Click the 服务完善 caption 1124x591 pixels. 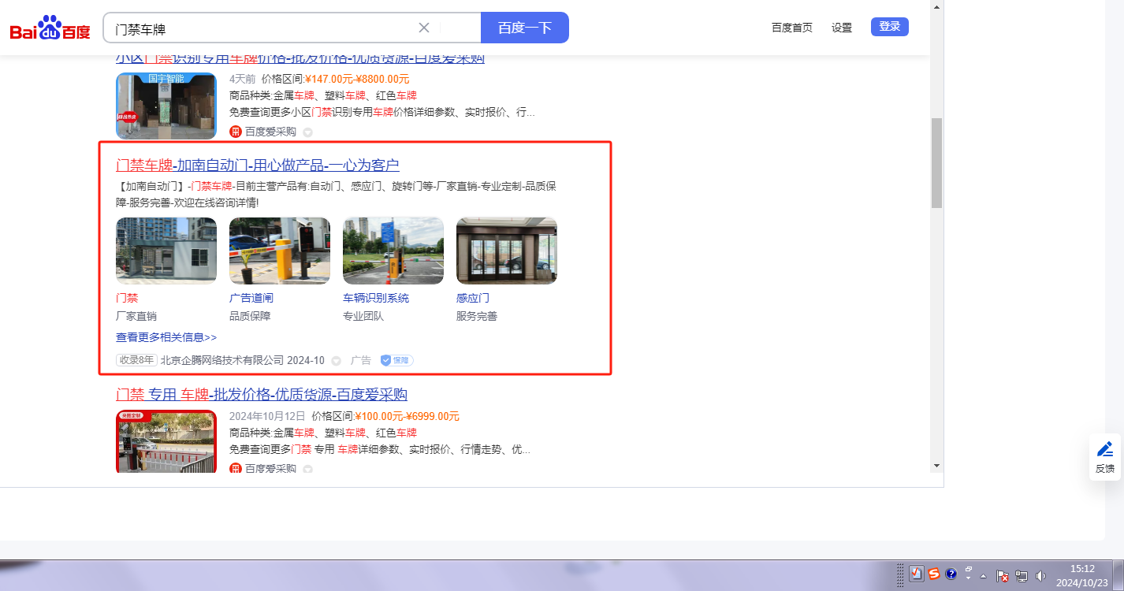(x=477, y=316)
